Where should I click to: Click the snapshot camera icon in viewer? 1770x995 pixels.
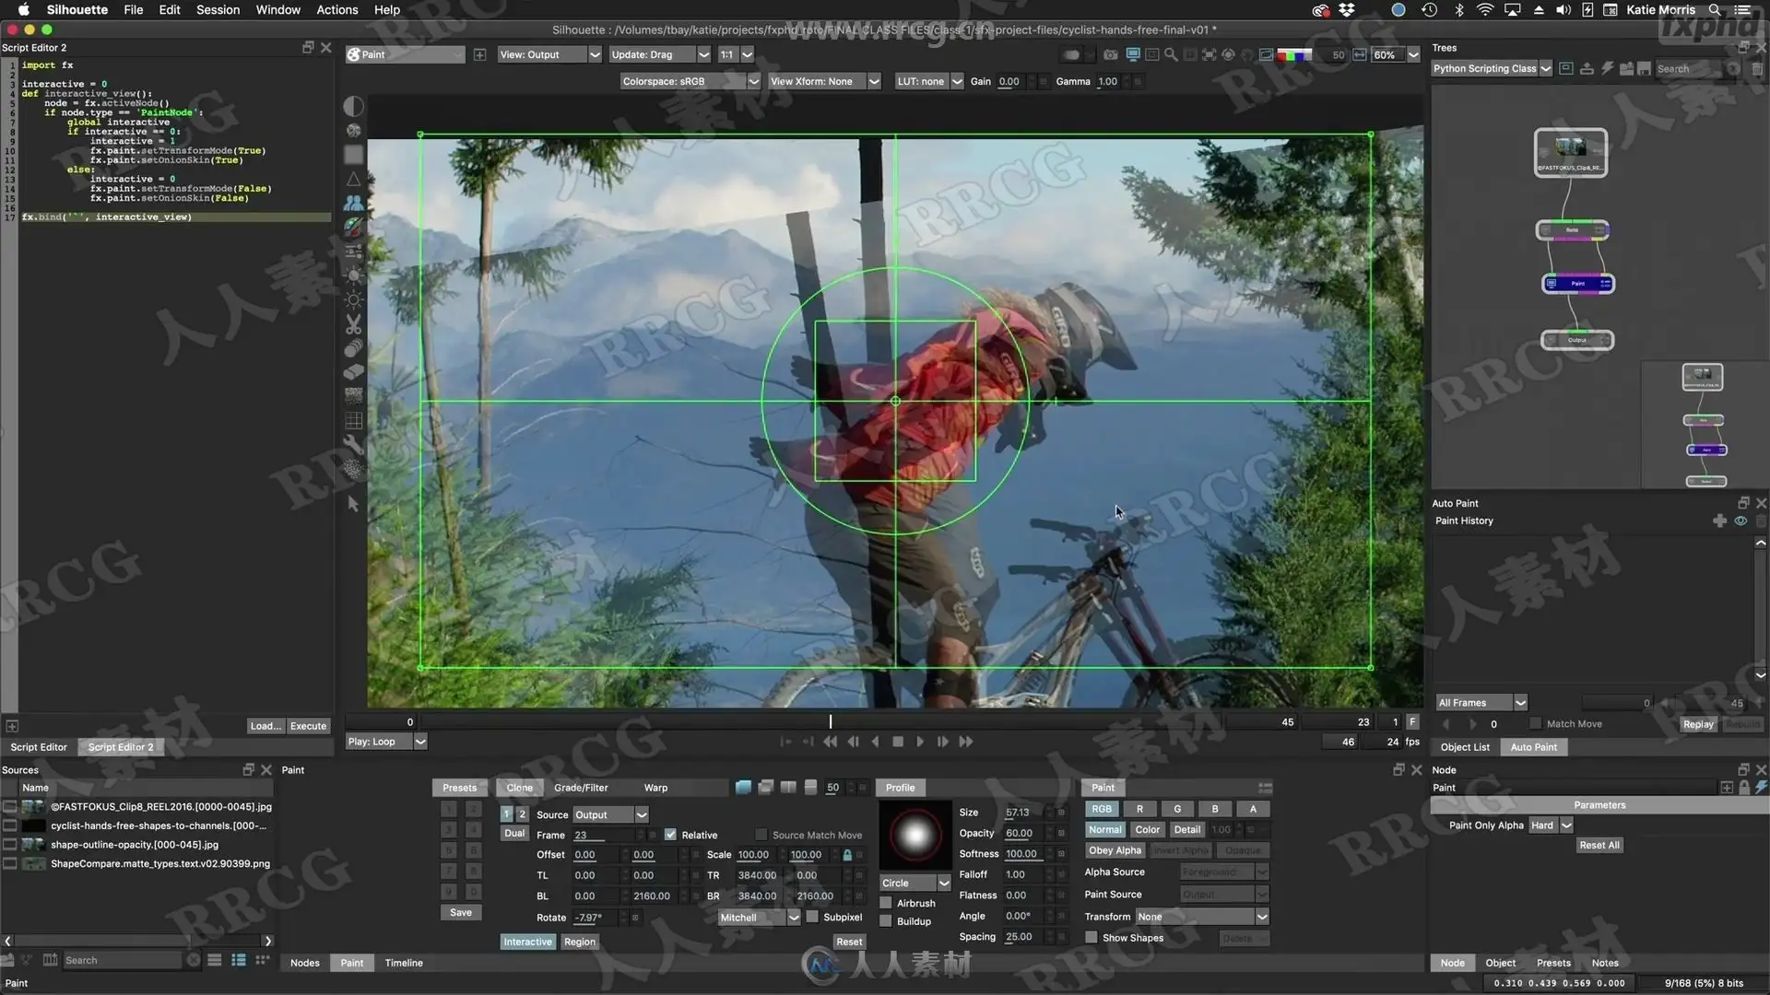[1110, 55]
